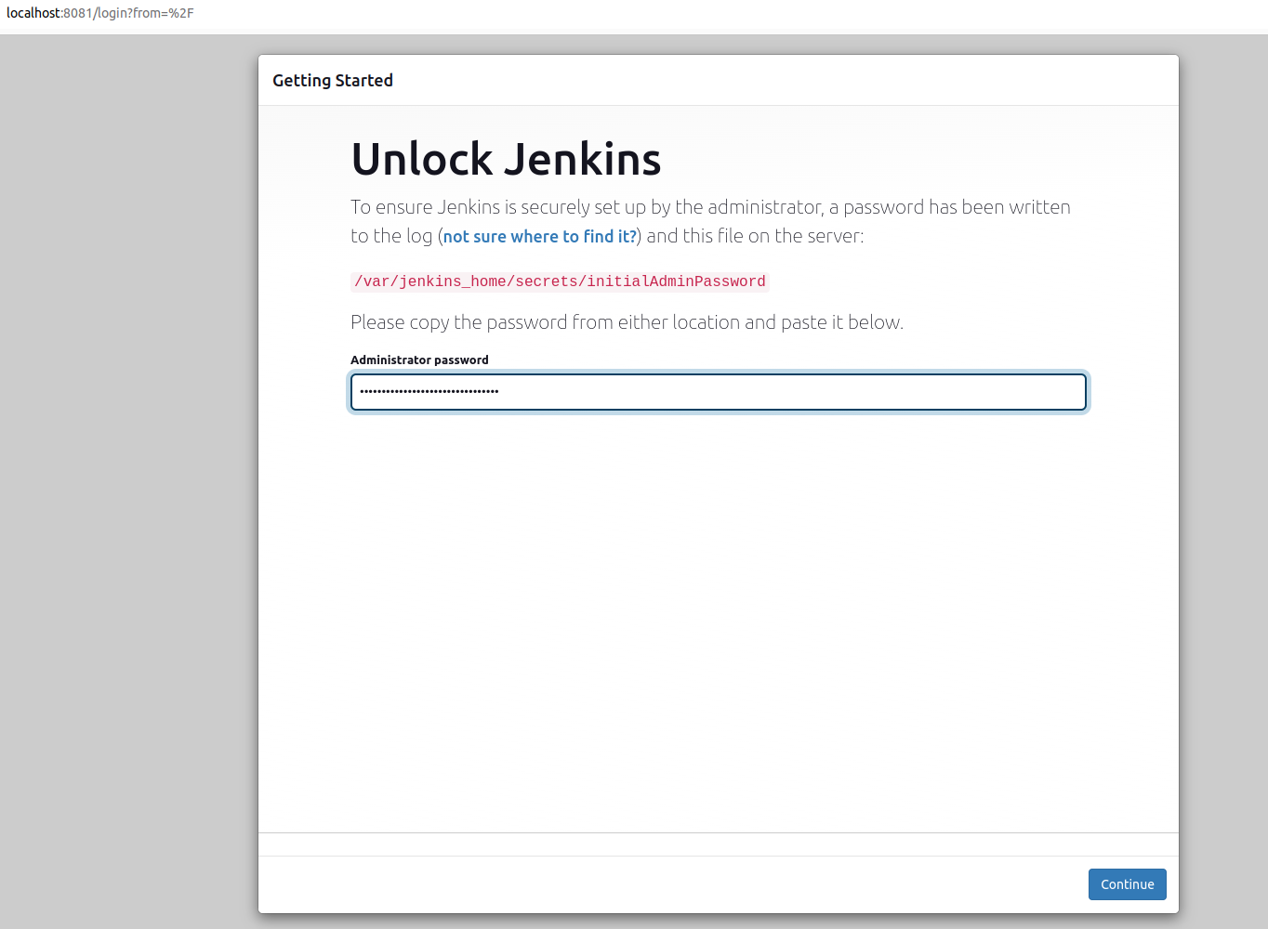This screenshot has height=929, width=1268.
Task: Click the Administrator password label
Action: (x=419, y=360)
